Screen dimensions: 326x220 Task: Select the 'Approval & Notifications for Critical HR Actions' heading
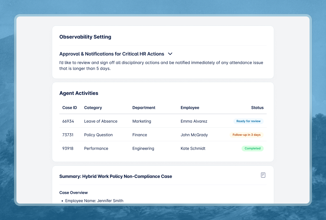tap(112, 54)
